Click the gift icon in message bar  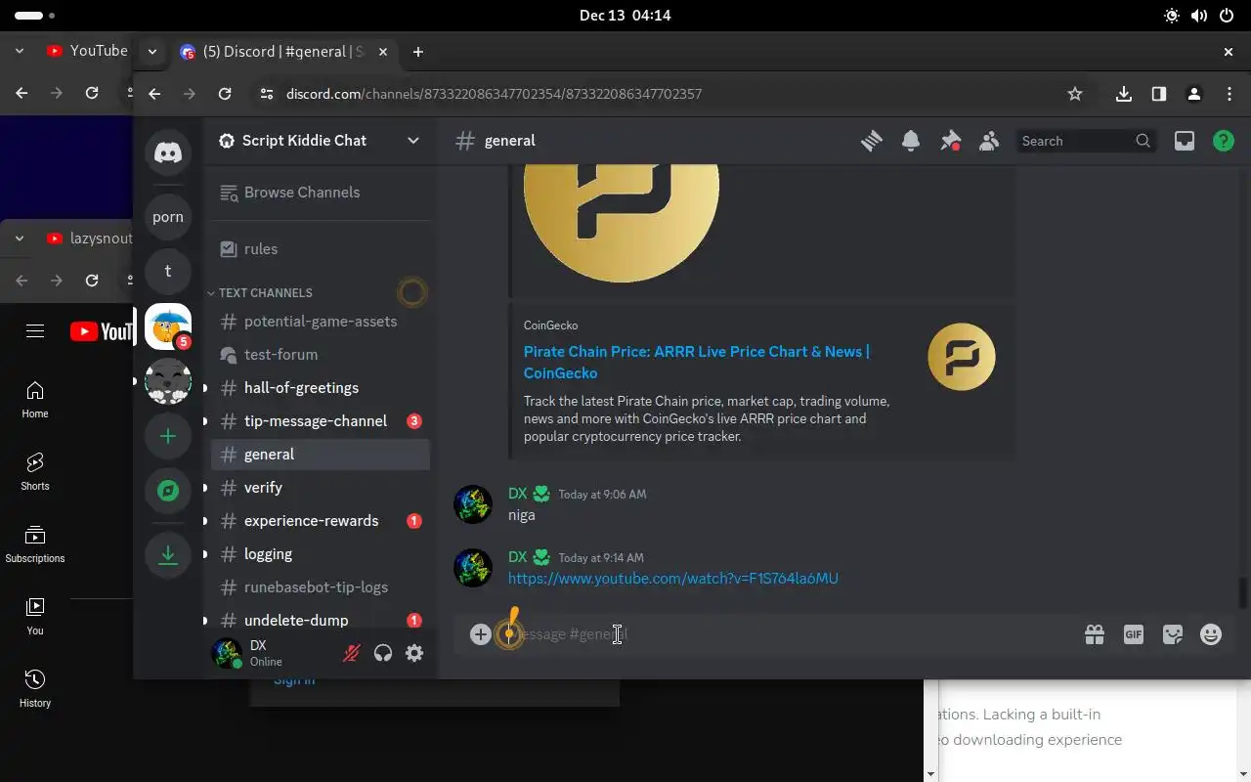[x=1095, y=634]
